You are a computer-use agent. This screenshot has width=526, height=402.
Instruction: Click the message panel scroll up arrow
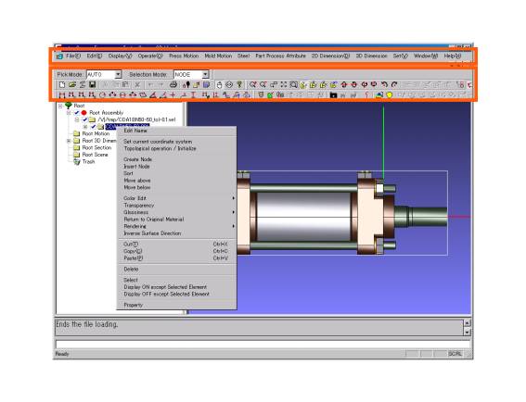pos(468,323)
